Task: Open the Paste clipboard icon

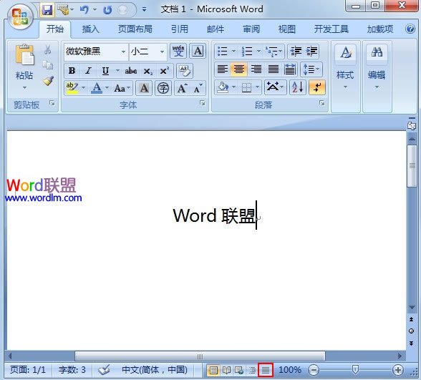Action: (24, 54)
